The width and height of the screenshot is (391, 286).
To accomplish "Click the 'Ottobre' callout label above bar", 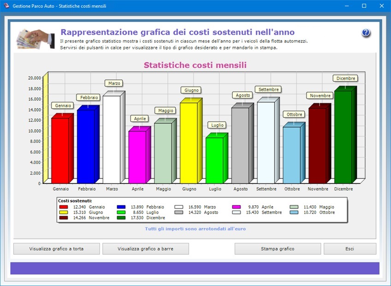I will [x=294, y=115].
